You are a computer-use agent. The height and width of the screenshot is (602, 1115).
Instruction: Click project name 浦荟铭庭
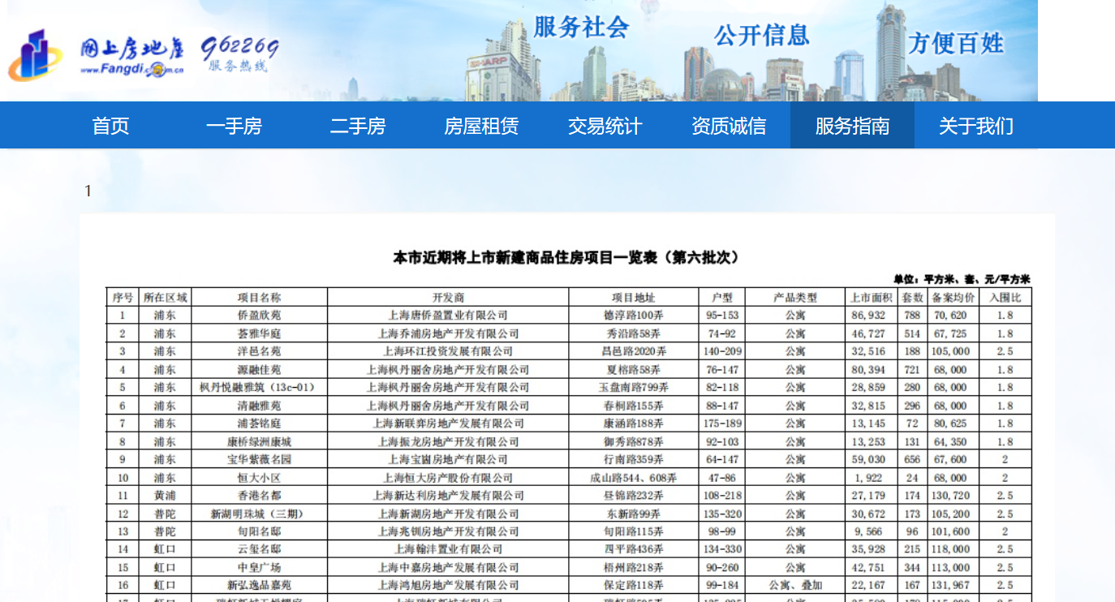click(259, 424)
